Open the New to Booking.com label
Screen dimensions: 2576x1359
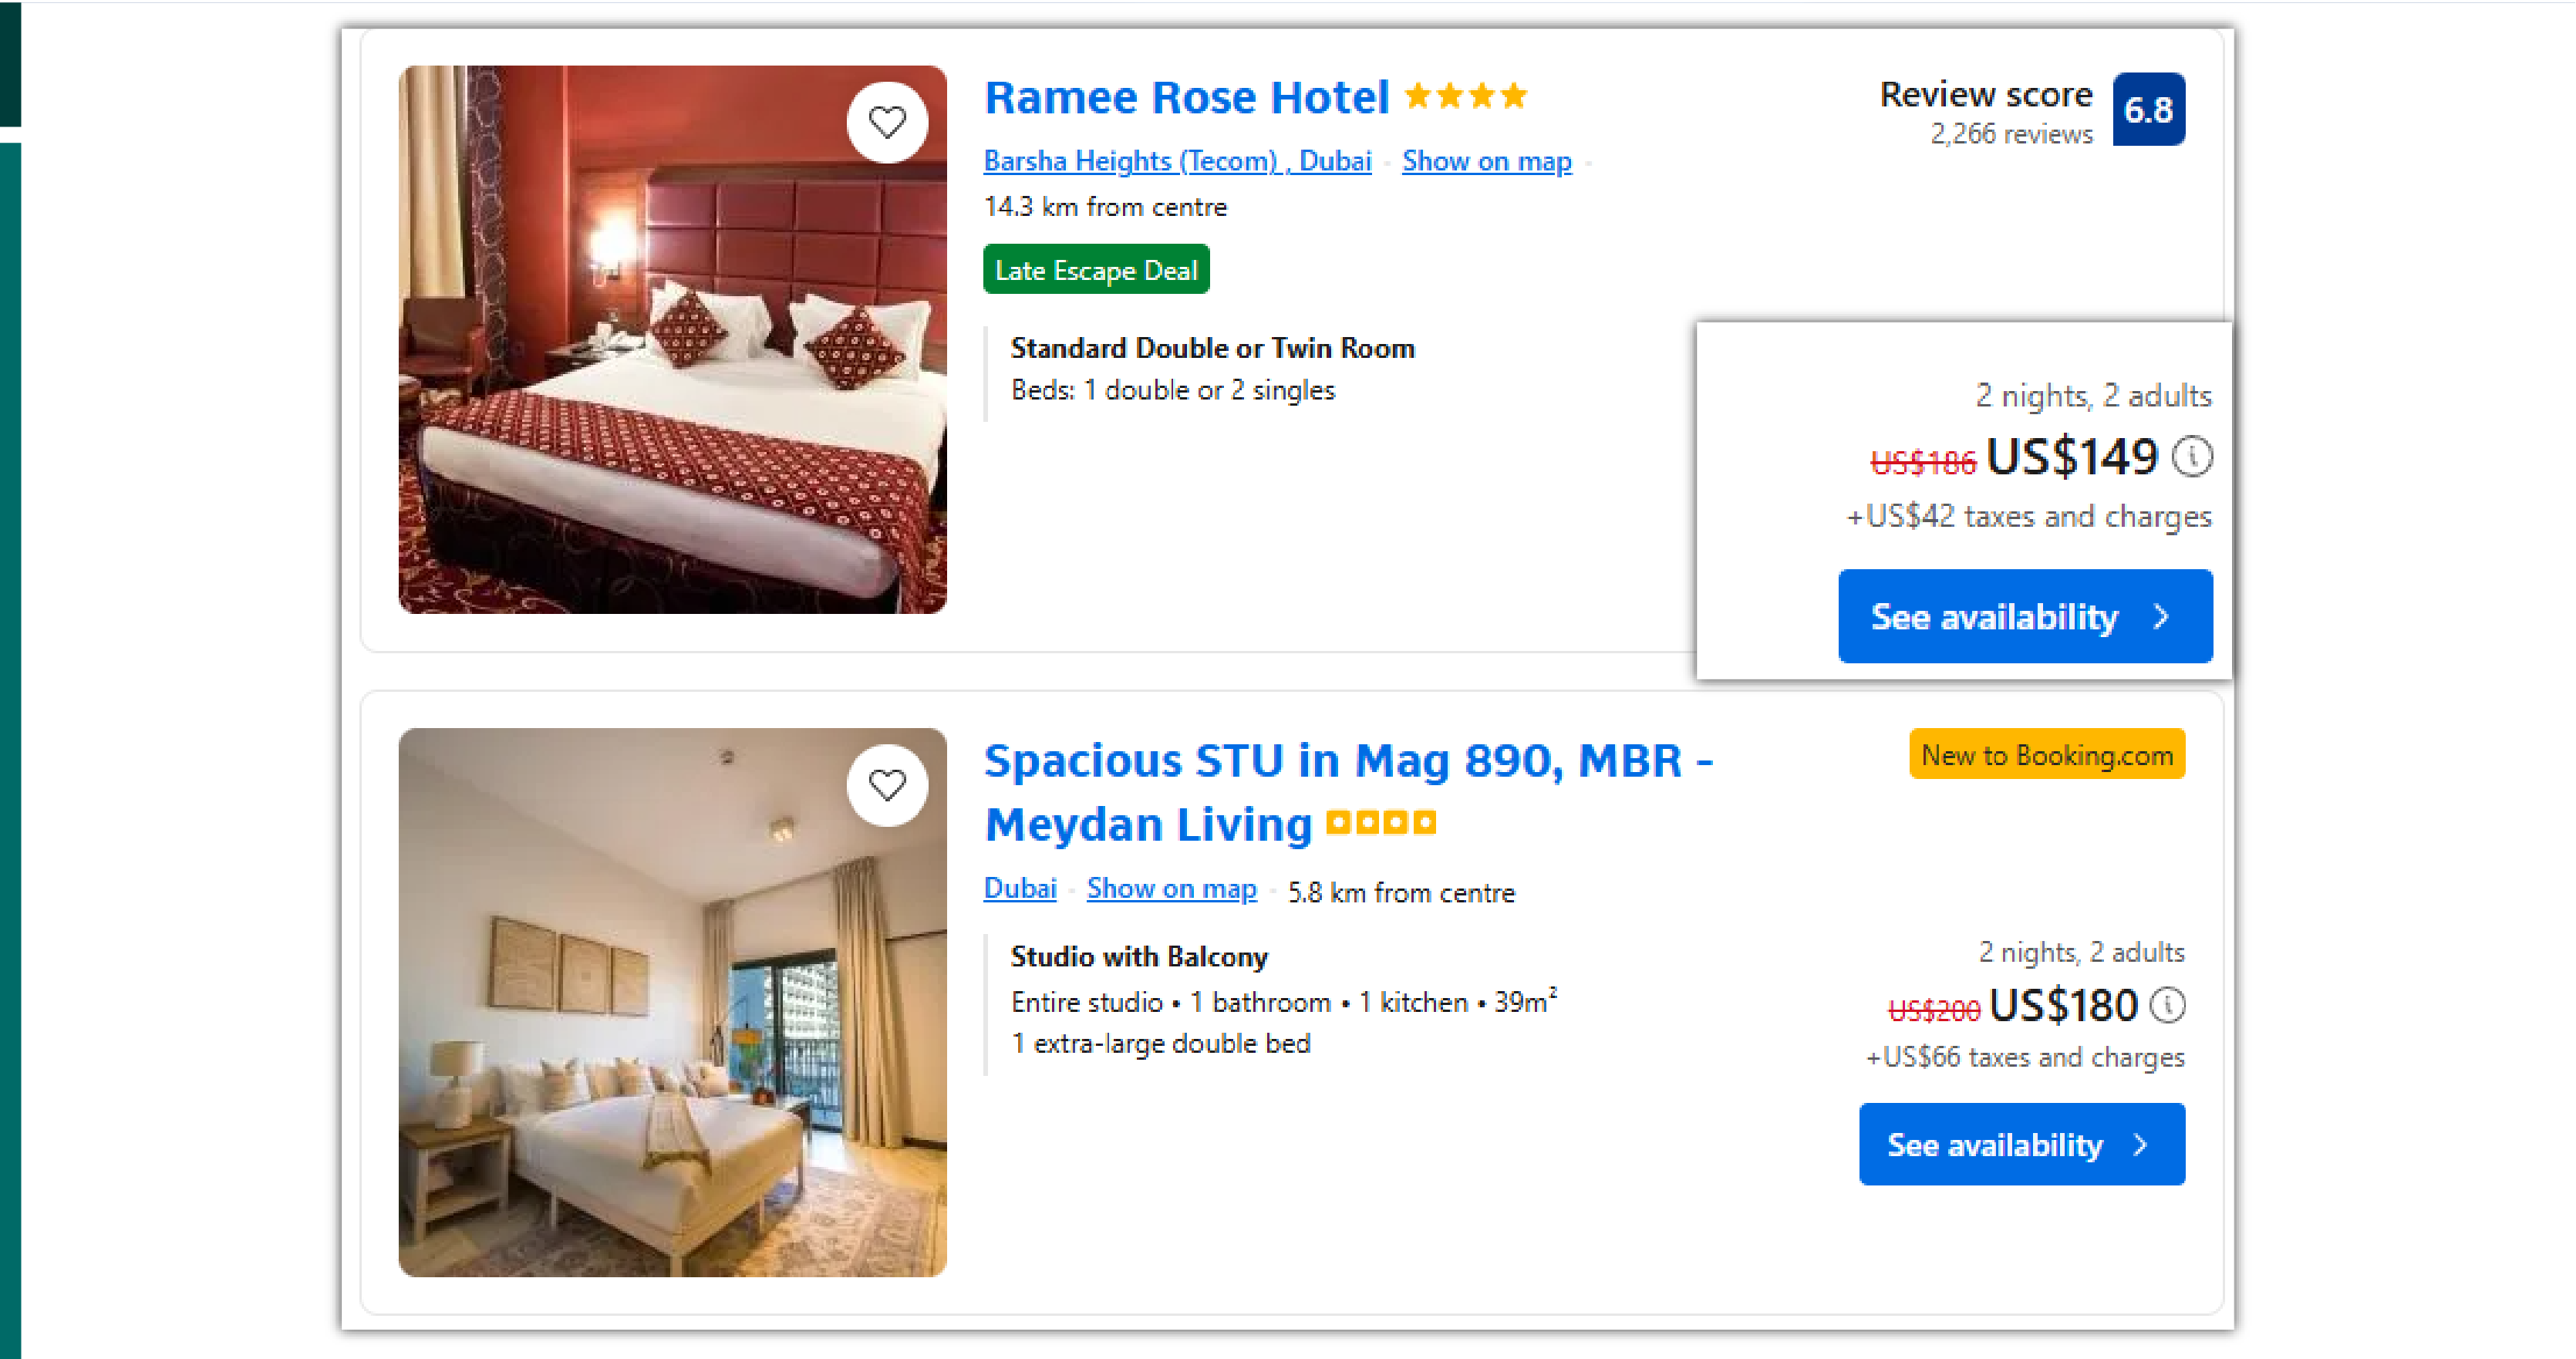(x=2046, y=754)
